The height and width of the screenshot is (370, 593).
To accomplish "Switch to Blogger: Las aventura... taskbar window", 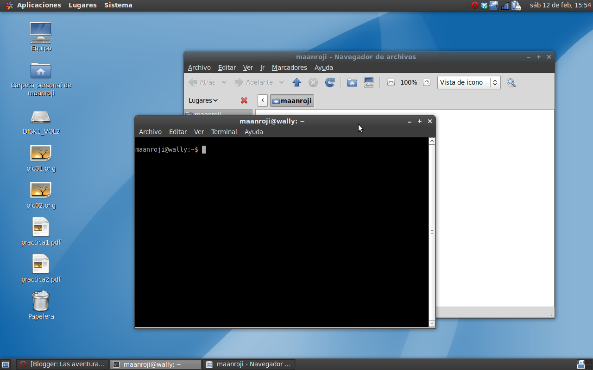I will [x=62, y=364].
